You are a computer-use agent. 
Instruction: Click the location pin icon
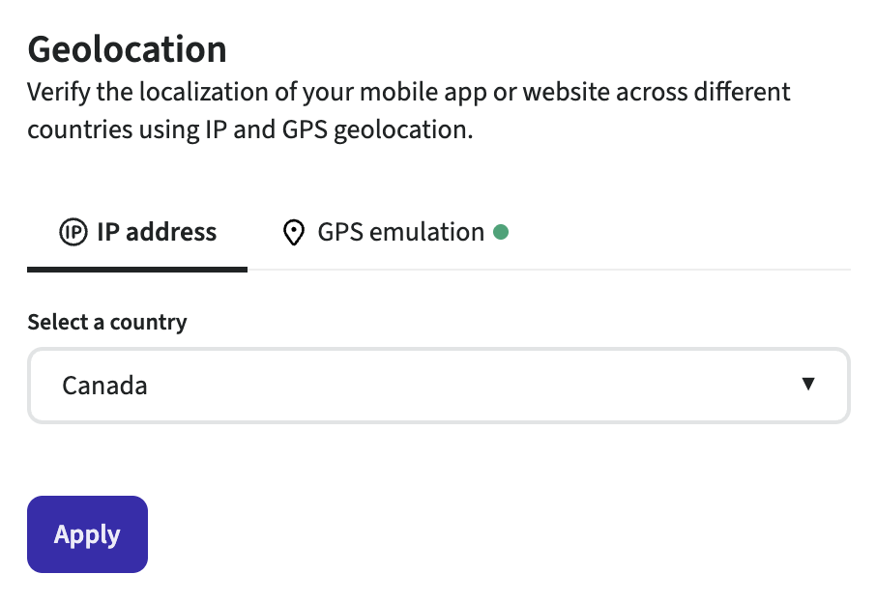(x=293, y=233)
